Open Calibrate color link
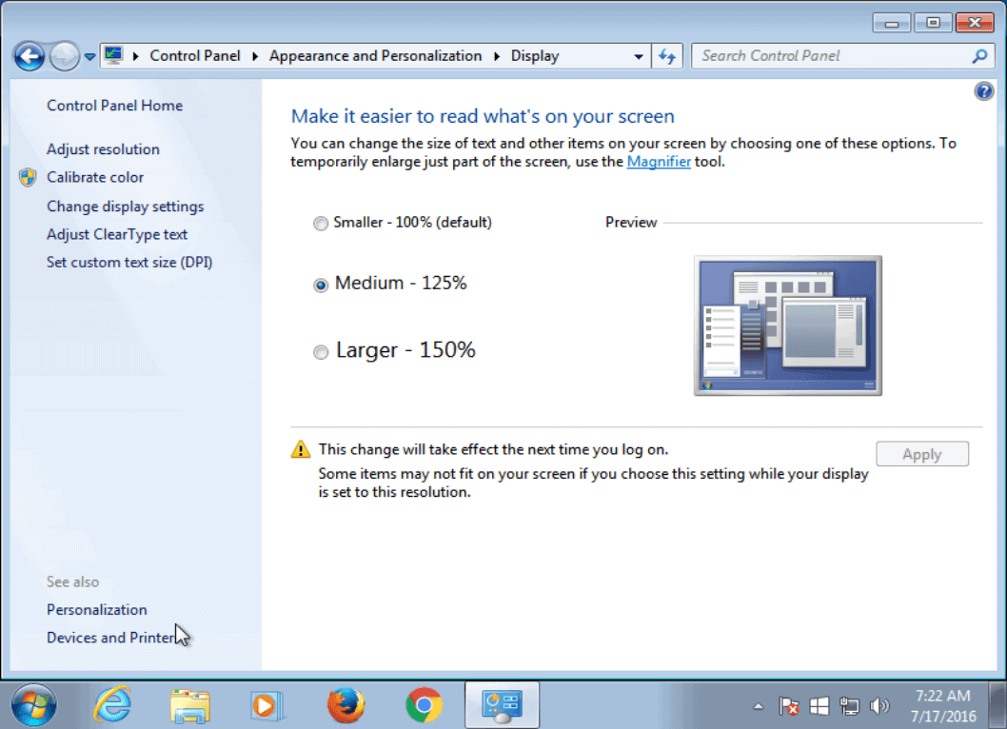This screenshot has height=729, width=1007. click(95, 177)
